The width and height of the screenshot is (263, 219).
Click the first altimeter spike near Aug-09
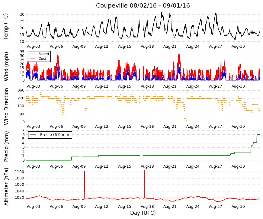(x=84, y=185)
